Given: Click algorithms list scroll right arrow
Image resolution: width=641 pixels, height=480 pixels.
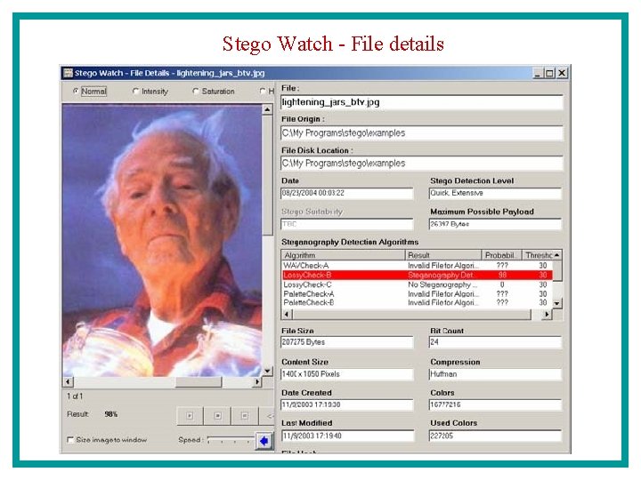Looking at the screenshot, I should 547,315.
